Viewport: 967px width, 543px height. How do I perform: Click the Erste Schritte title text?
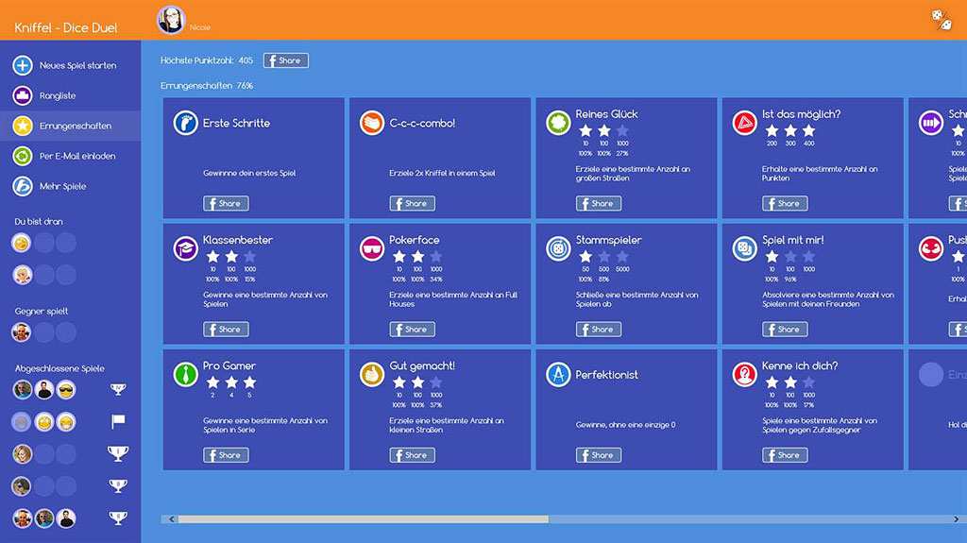coord(236,123)
